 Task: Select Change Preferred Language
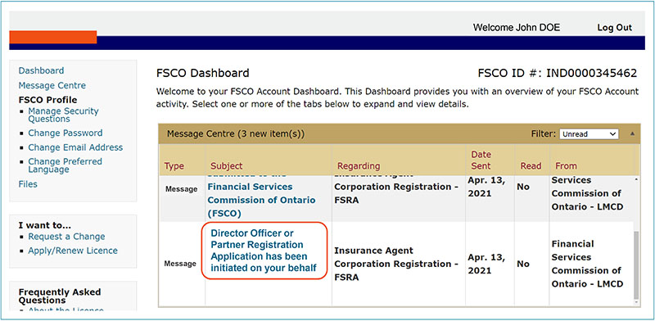tap(65, 165)
